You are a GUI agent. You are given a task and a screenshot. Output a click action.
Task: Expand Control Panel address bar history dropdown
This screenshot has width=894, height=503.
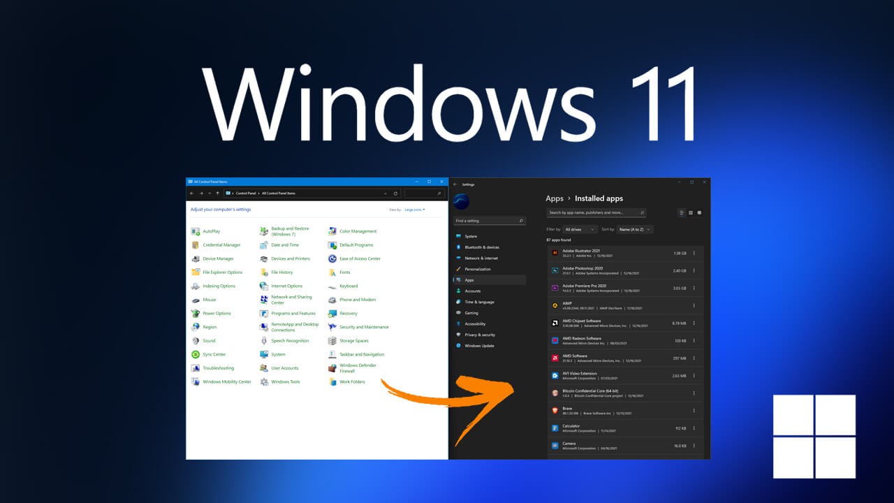[x=386, y=194]
